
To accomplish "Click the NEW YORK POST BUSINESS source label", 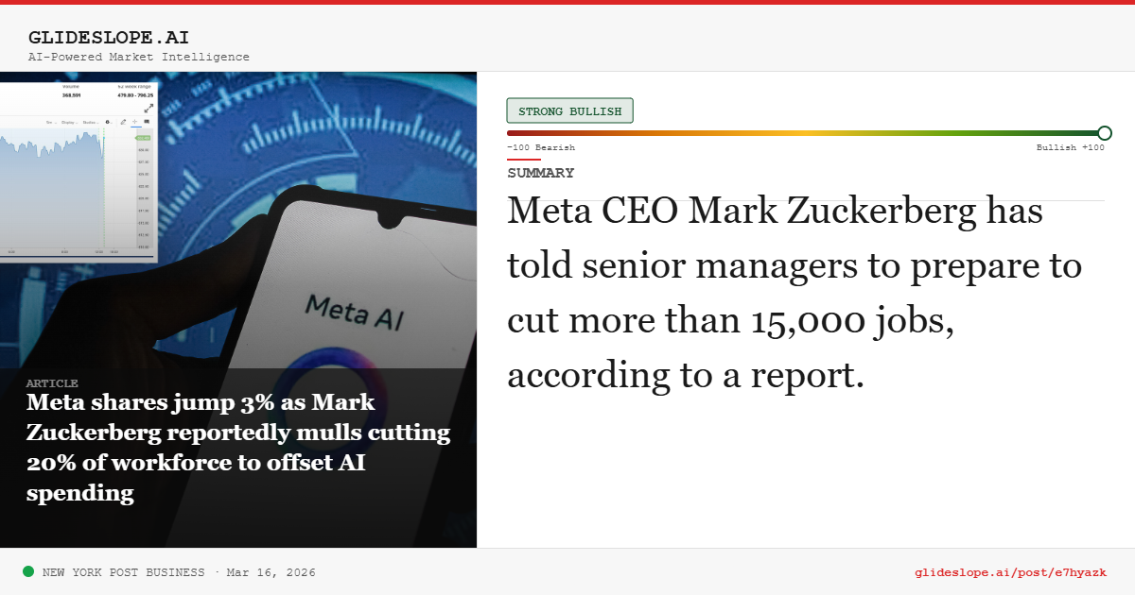I will click(x=123, y=572).
